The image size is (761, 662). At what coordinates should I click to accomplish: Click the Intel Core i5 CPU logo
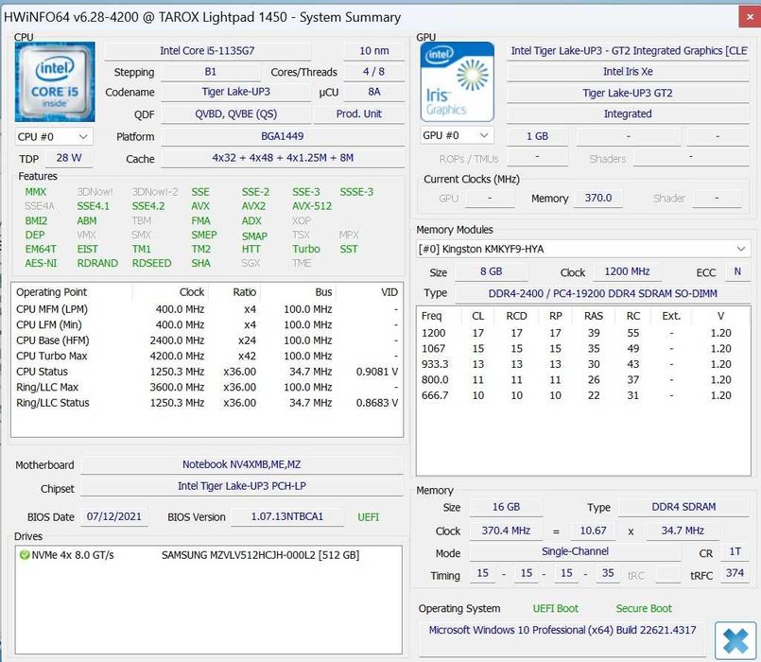pos(55,81)
